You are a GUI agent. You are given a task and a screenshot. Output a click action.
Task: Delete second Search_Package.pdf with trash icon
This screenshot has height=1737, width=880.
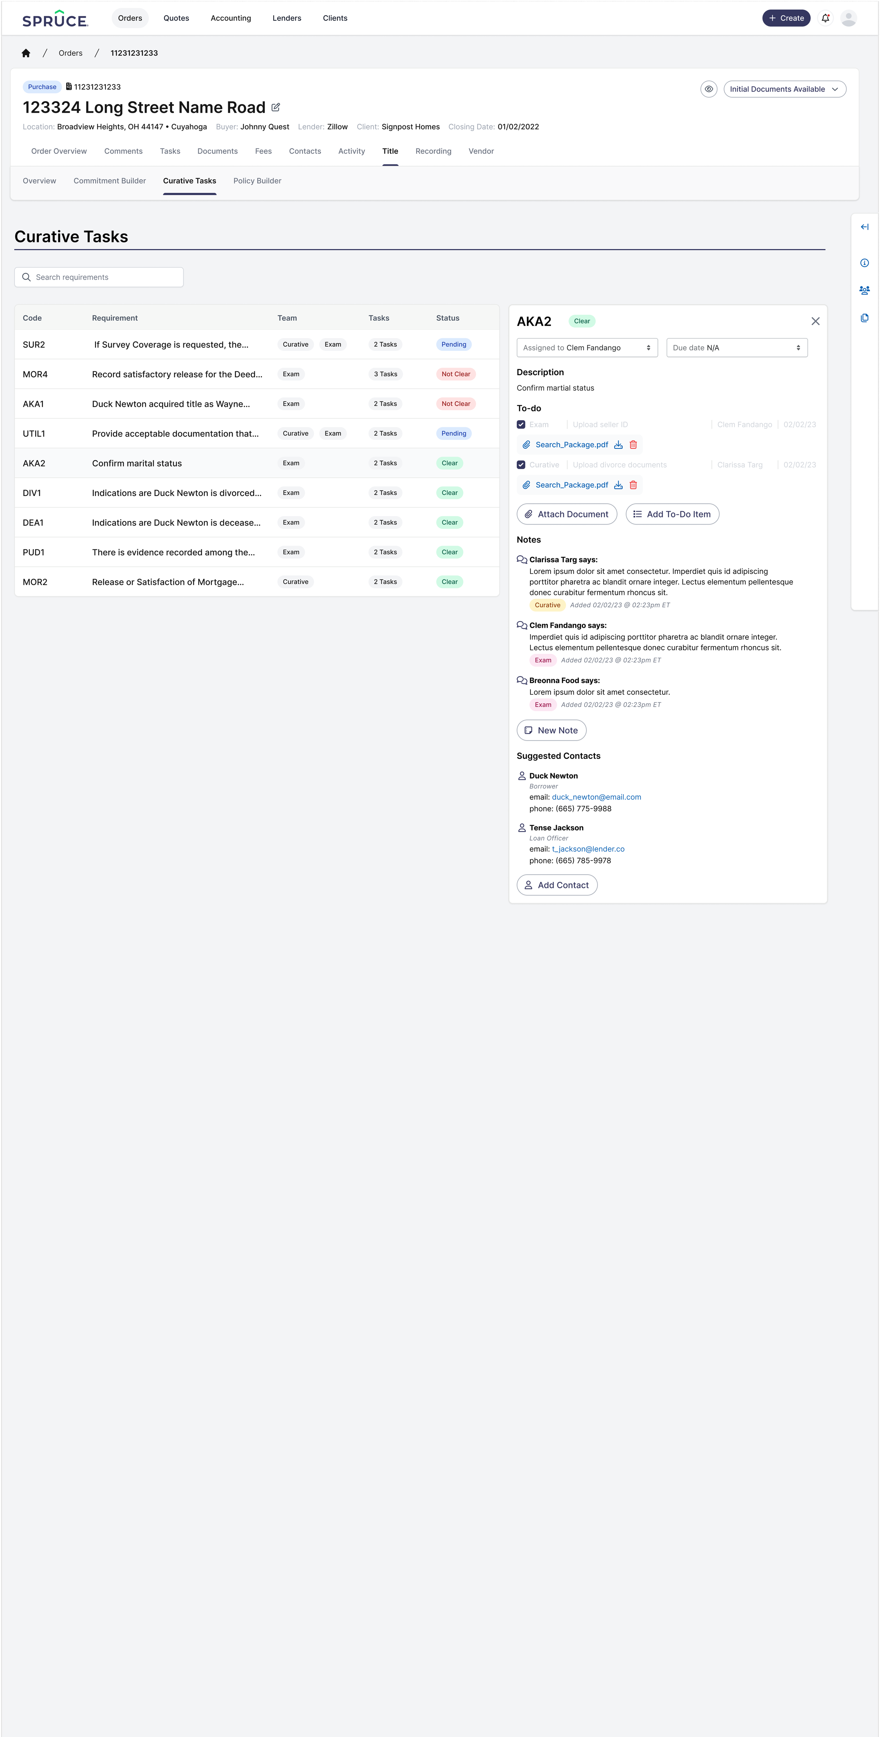[x=633, y=485]
